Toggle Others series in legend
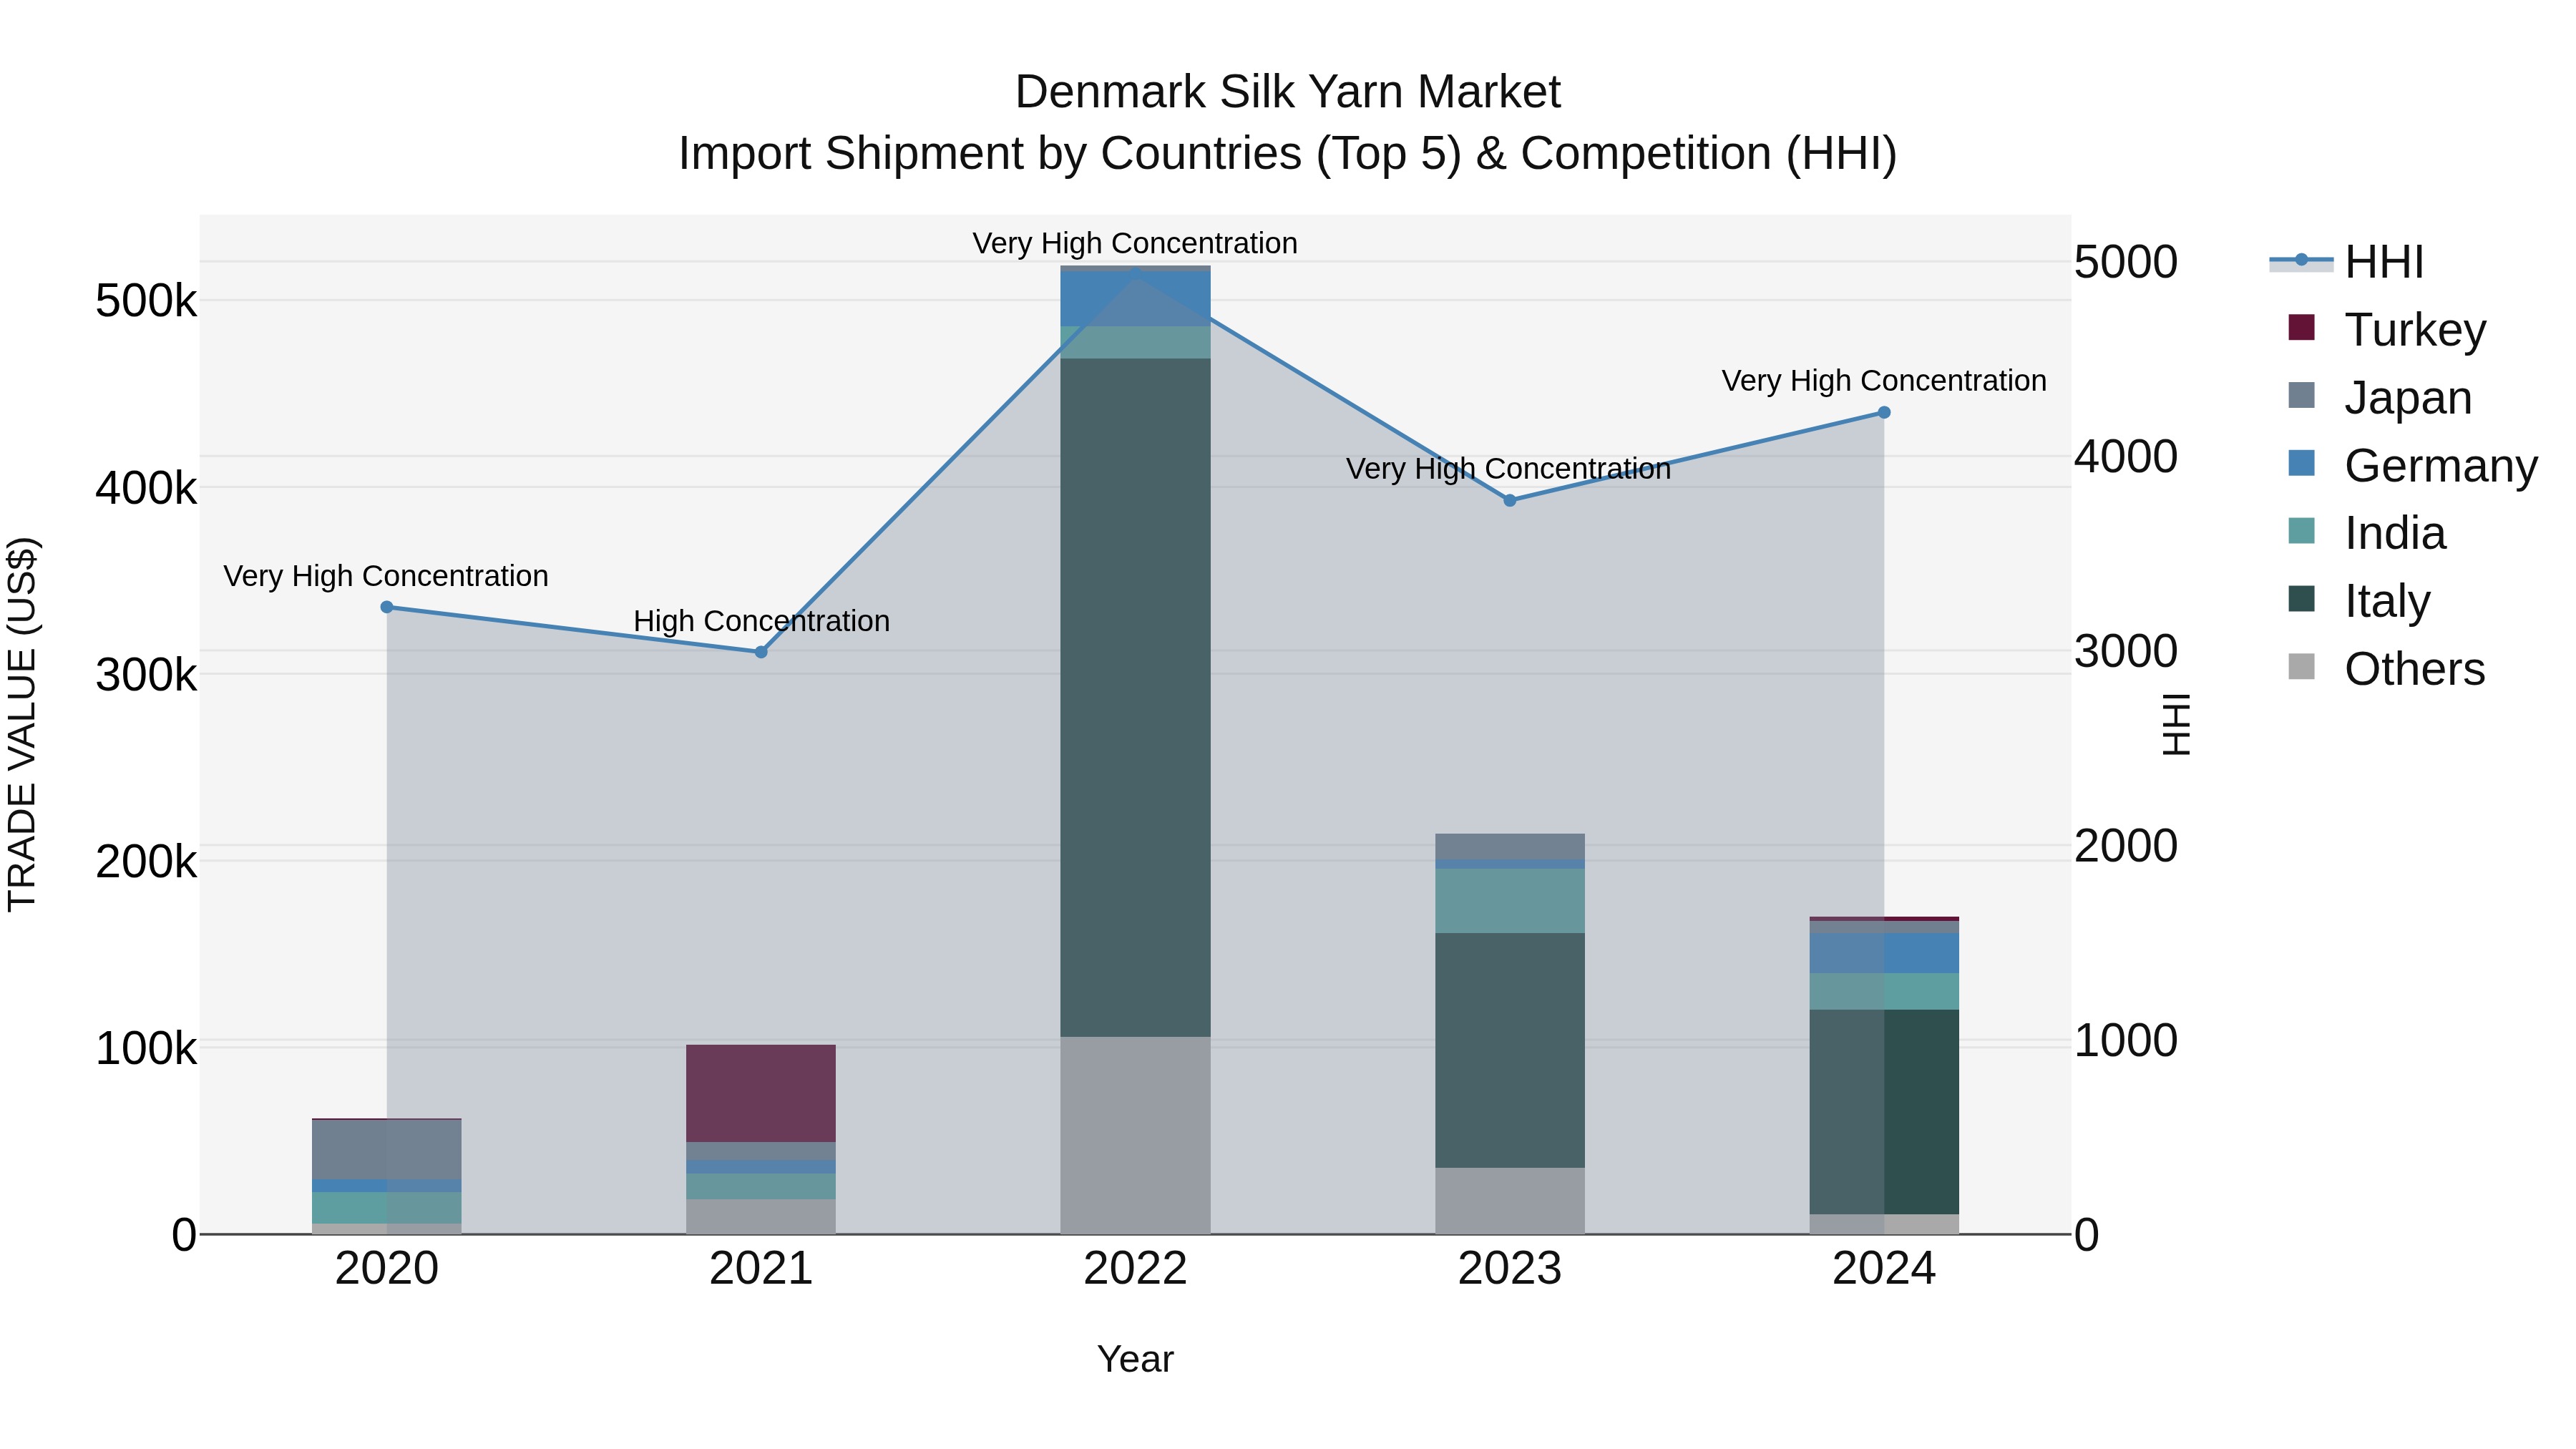Image resolution: width=2576 pixels, height=1449 pixels. (x=2386, y=669)
